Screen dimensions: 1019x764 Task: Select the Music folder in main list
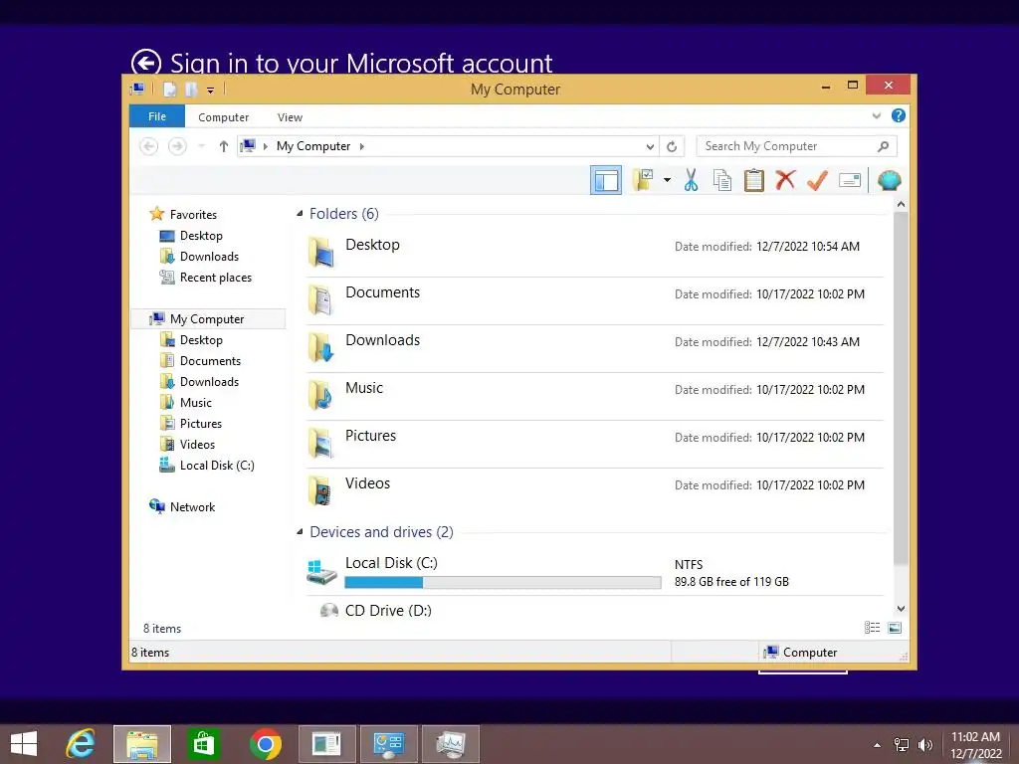[x=595, y=396]
